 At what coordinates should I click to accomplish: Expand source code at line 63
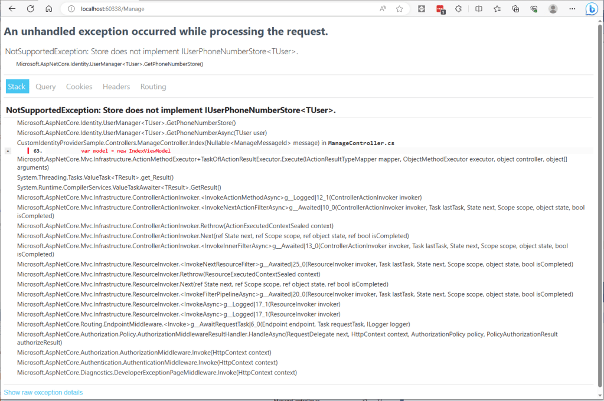coord(8,151)
